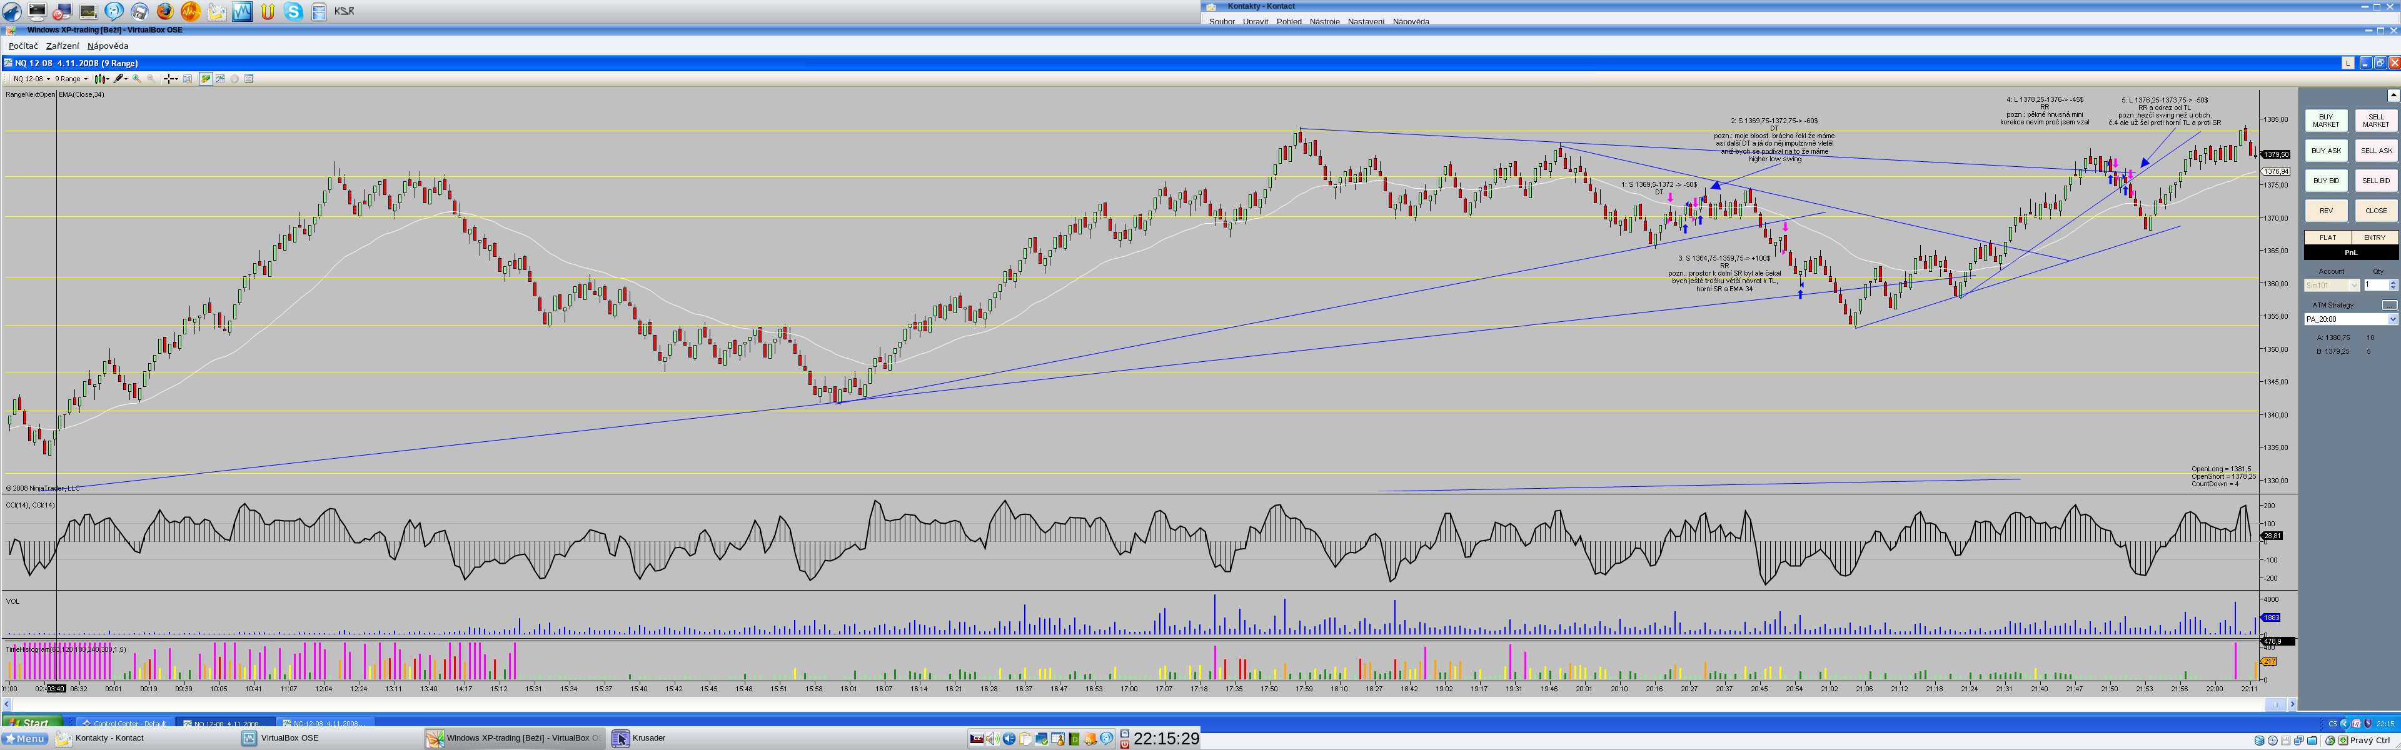Open the chart style candlestick icon

100,79
